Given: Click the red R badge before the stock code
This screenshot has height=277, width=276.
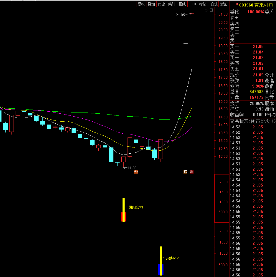Looking at the screenshot, I should (x=237, y=4).
